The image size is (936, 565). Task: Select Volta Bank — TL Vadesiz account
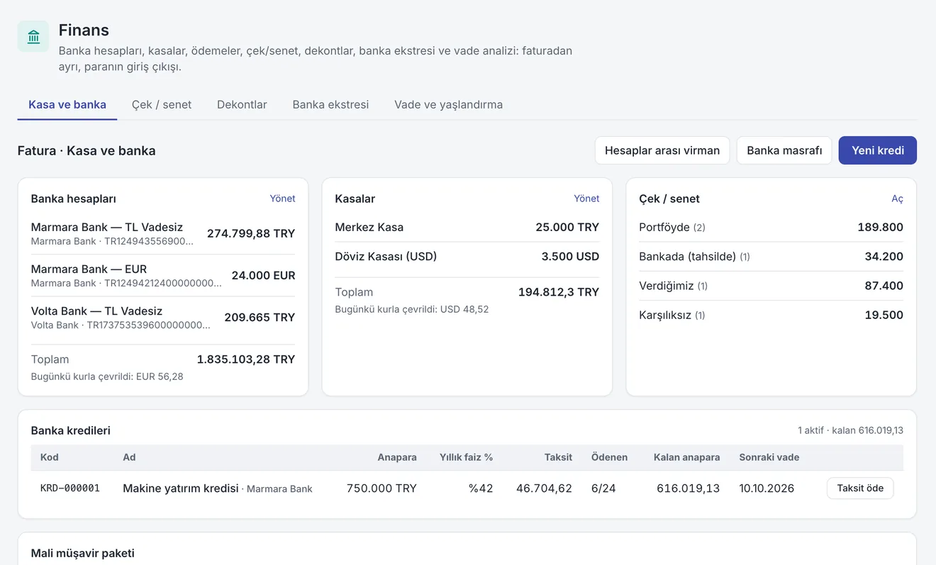pos(163,317)
